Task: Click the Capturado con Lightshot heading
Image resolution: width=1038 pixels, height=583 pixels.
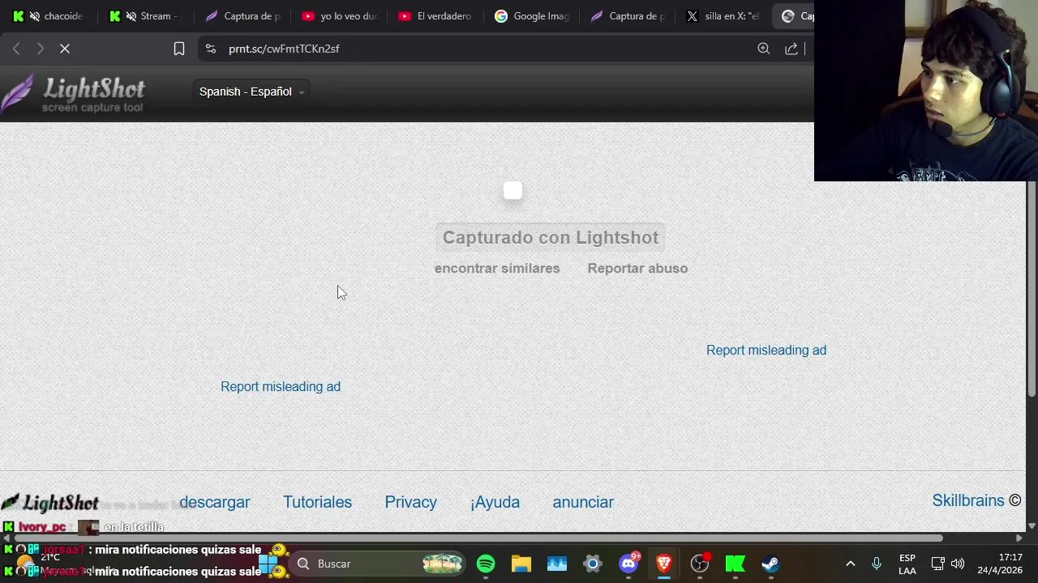Action: (551, 237)
